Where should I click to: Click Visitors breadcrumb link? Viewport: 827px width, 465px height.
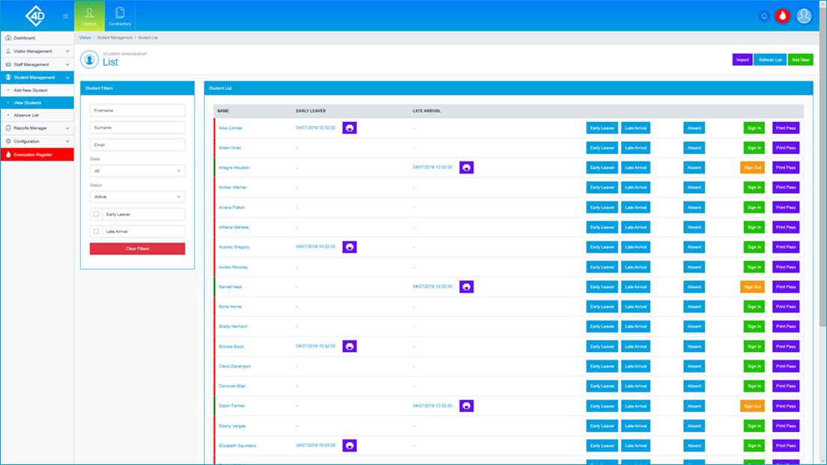click(x=85, y=37)
